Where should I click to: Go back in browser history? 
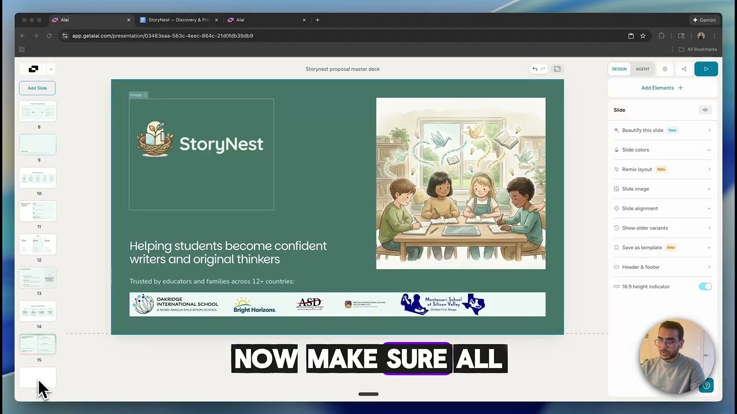pos(22,36)
